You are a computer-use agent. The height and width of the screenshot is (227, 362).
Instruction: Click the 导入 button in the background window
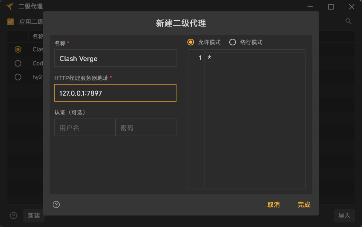click(344, 216)
